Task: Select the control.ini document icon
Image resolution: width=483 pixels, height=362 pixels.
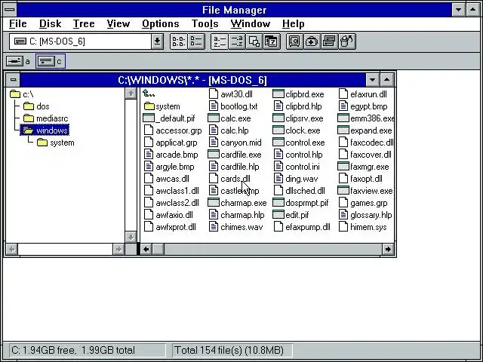Action: 278,167
